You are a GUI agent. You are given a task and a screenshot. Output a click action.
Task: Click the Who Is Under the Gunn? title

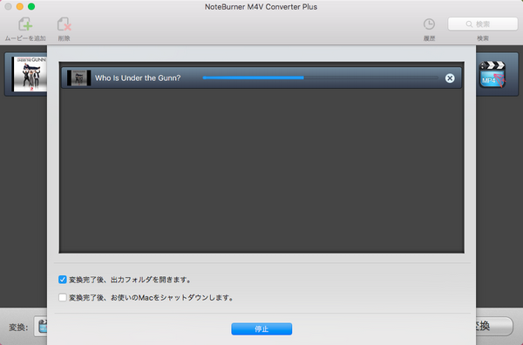coord(138,78)
